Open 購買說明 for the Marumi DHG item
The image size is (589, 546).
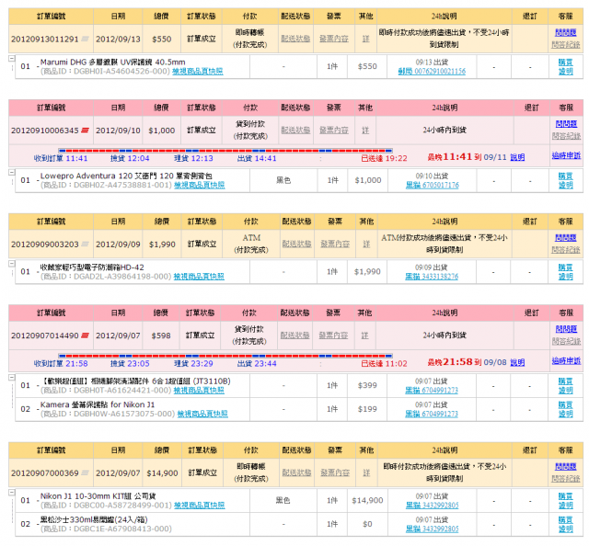(566, 67)
